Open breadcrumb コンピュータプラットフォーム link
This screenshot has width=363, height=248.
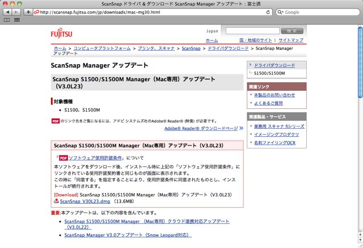102,48
